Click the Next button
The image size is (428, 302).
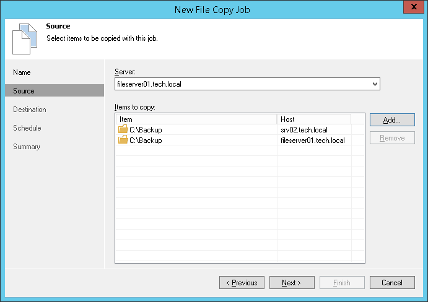(x=291, y=283)
